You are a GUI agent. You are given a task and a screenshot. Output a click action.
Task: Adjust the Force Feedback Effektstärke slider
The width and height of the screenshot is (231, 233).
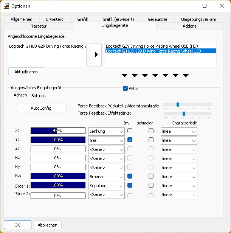tap(184, 113)
